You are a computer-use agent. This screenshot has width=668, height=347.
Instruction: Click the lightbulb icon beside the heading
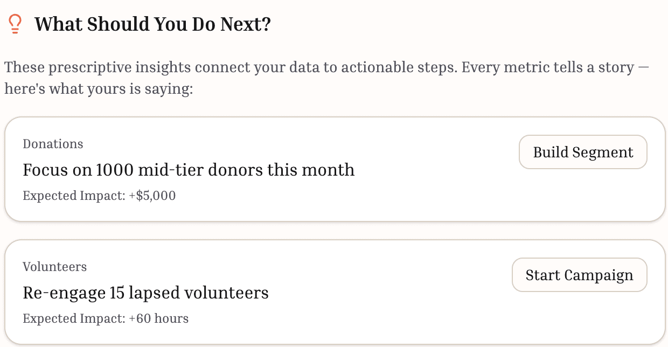[15, 24]
